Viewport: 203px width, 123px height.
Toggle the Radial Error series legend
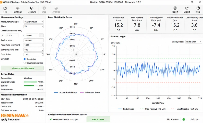pyautogui.click(x=126, y=109)
